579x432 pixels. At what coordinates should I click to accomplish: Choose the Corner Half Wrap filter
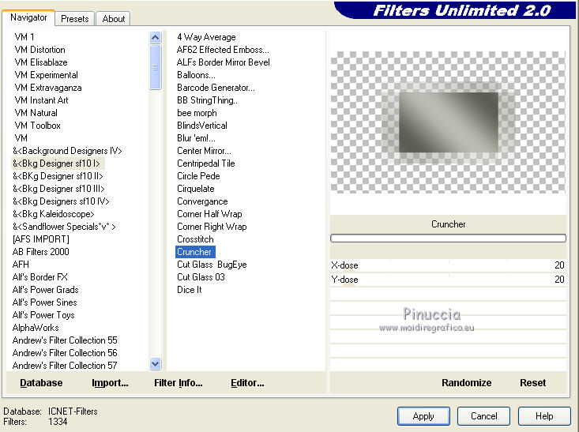click(209, 214)
